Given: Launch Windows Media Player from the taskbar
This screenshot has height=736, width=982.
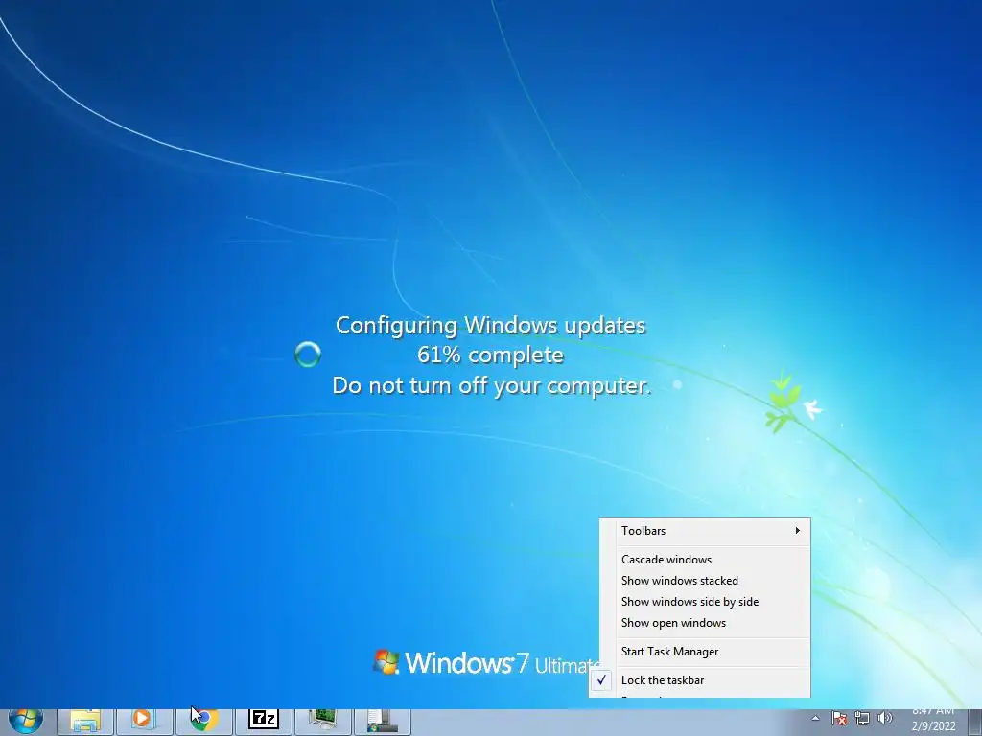Looking at the screenshot, I should (145, 722).
